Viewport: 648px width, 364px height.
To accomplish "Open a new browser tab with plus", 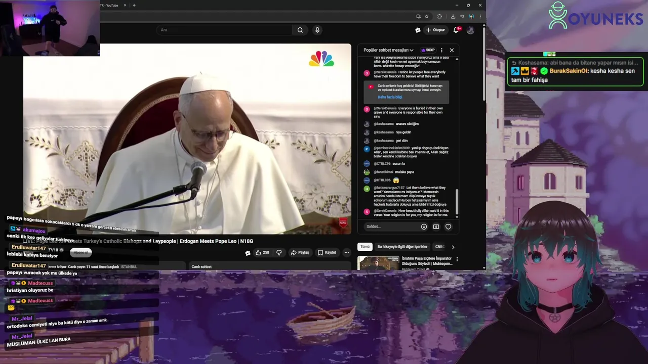I will pyautogui.click(x=134, y=5).
